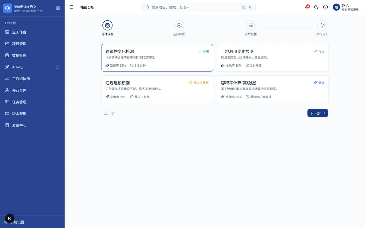This screenshot has height=228, width=365.
Task: Click the 准确率 87% text
Action: [118, 97]
